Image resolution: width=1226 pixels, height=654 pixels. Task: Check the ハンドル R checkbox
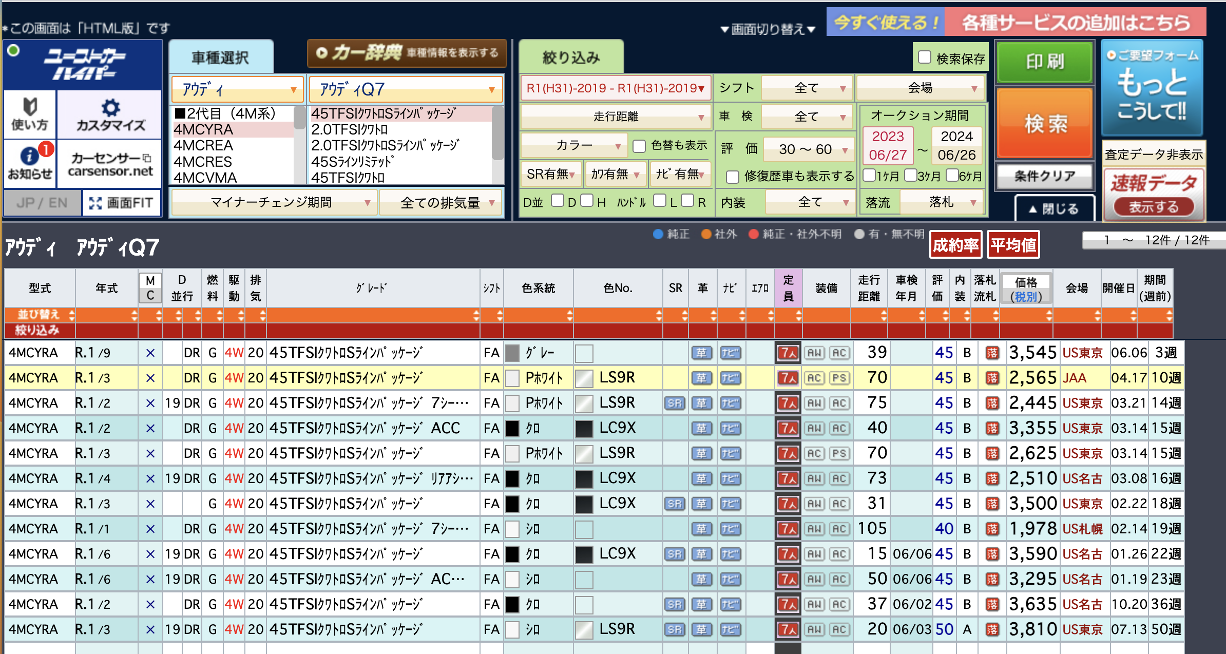pyautogui.click(x=687, y=201)
